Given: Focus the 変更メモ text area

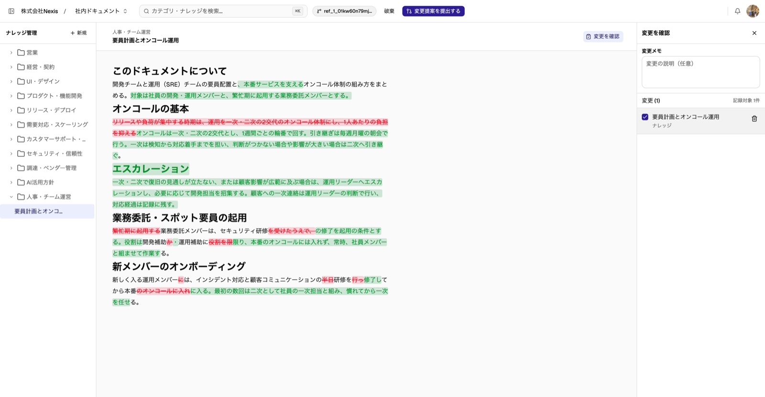Looking at the screenshot, I should point(700,72).
